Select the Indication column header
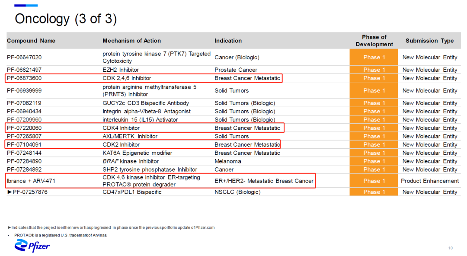467x256 pixels. click(228, 41)
